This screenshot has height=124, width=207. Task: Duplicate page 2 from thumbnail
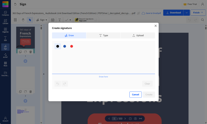[20, 92]
